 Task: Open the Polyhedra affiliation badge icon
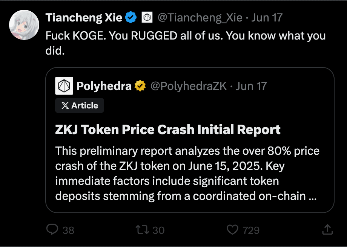147,17
